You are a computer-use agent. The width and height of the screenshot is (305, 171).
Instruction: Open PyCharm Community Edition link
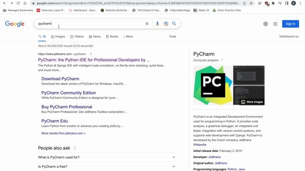coord(69,93)
